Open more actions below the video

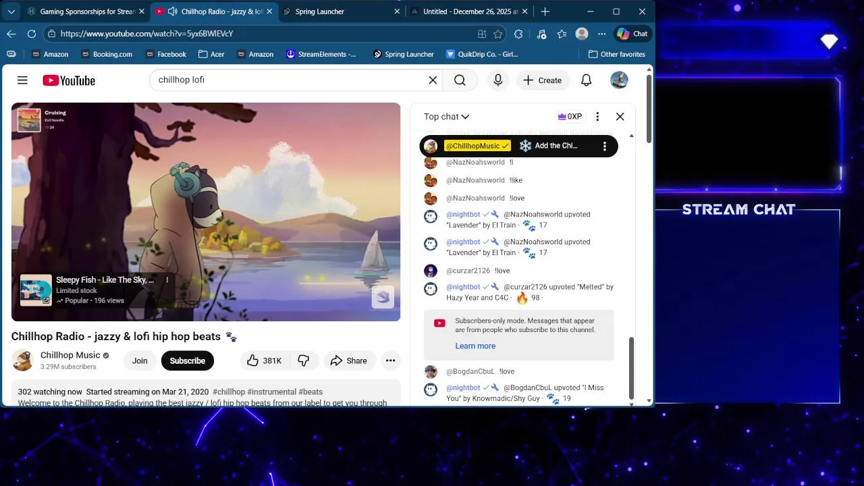pyautogui.click(x=390, y=360)
